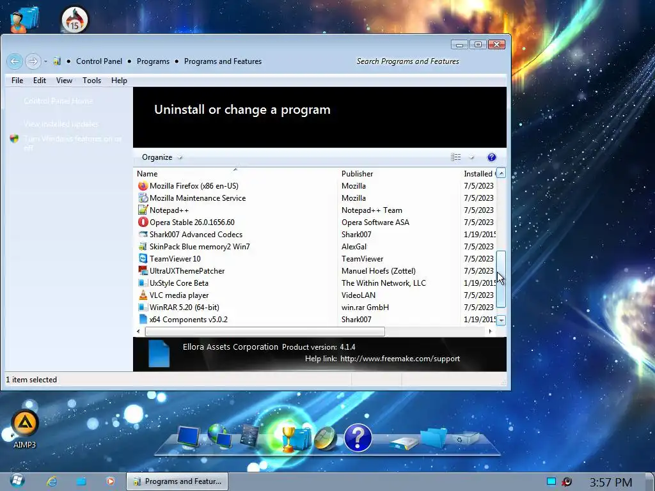Image resolution: width=655 pixels, height=491 pixels.
Task: Click the Programs and Features taskbar button
Action: click(x=177, y=481)
